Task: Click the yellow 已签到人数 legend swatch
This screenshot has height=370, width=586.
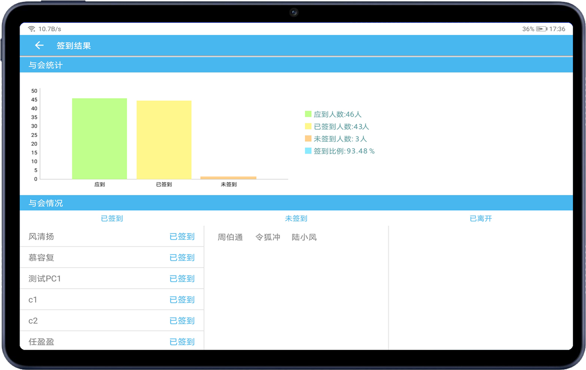Action: (308, 126)
